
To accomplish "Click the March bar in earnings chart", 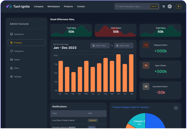I will point(73,82).
